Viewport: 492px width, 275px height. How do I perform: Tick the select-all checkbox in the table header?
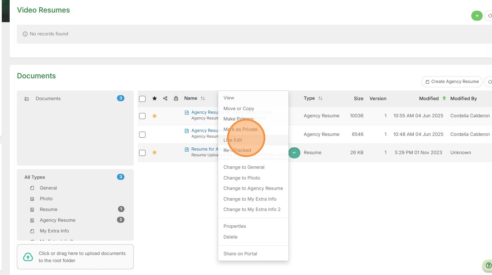[x=142, y=99]
